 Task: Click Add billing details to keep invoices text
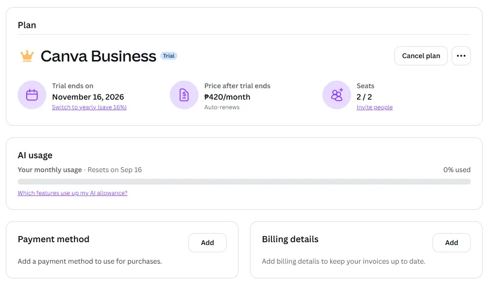pyautogui.click(x=343, y=261)
